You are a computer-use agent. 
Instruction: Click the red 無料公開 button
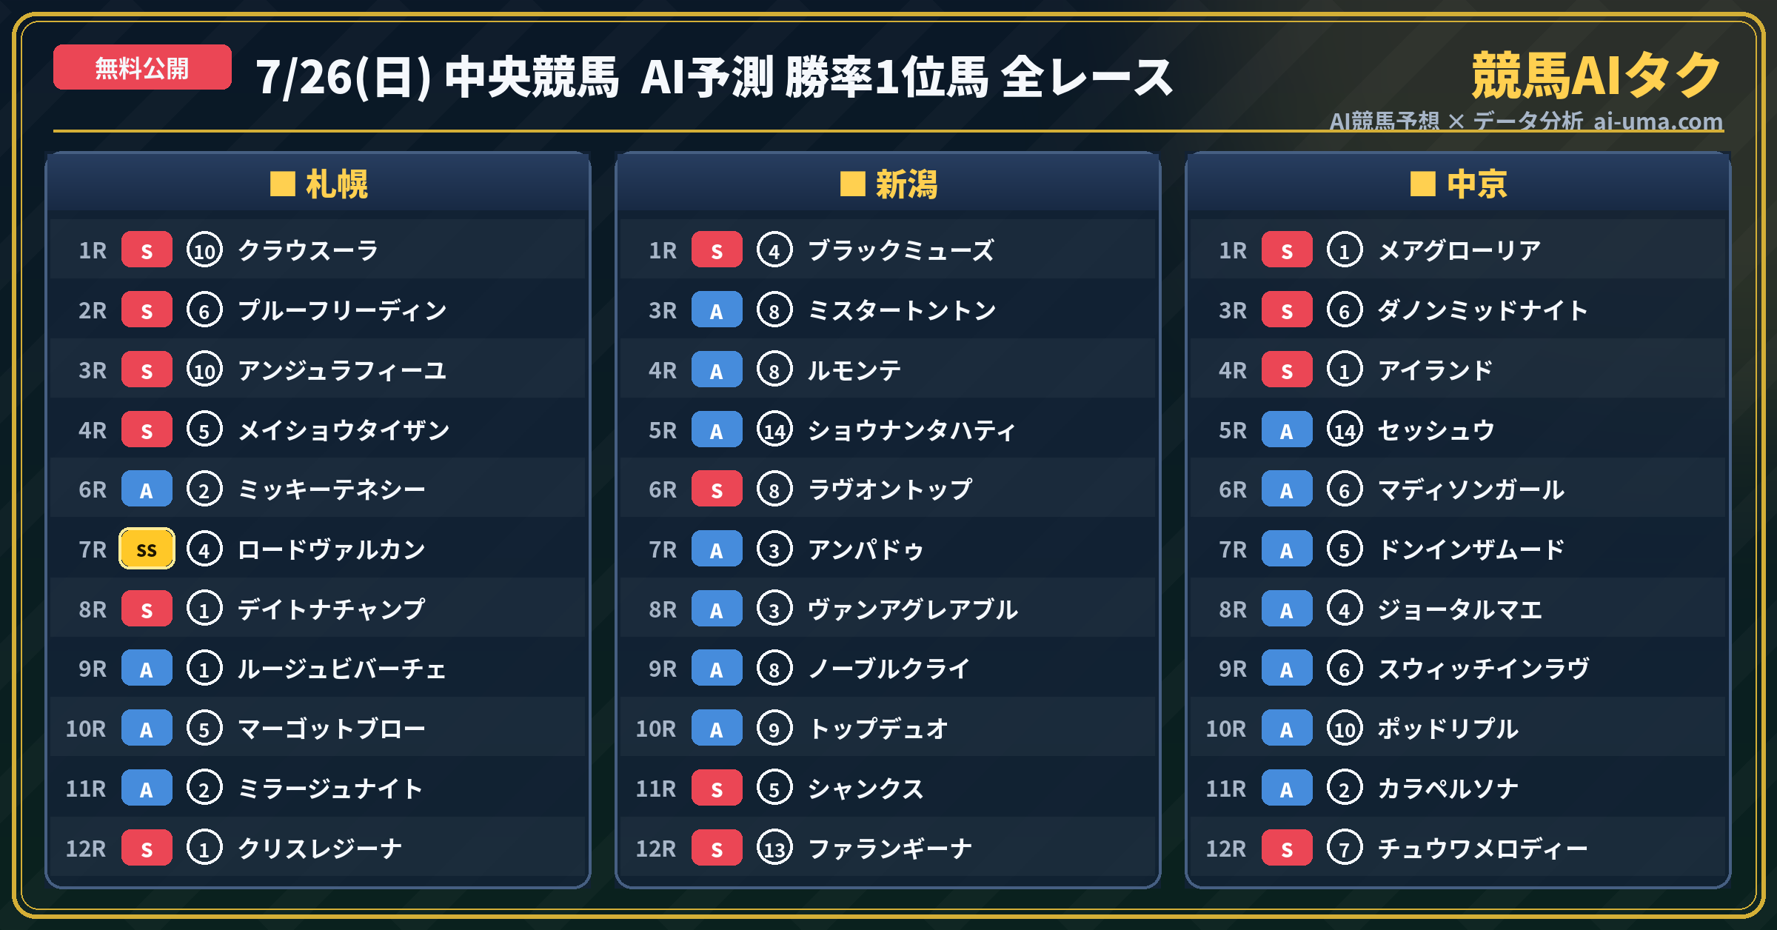(142, 67)
